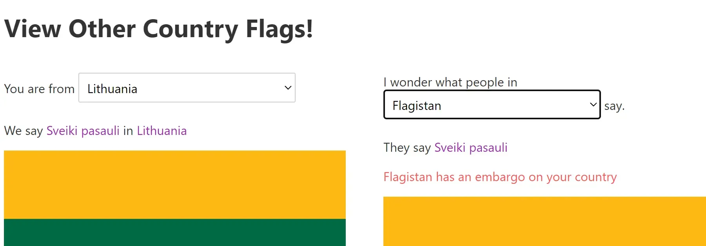Click the yellow stripe of the left flag
Screen dimensions: 706x246
pos(174,184)
